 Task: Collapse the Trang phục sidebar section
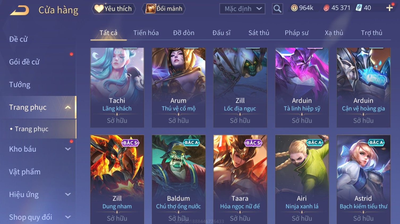pyautogui.click(x=68, y=107)
